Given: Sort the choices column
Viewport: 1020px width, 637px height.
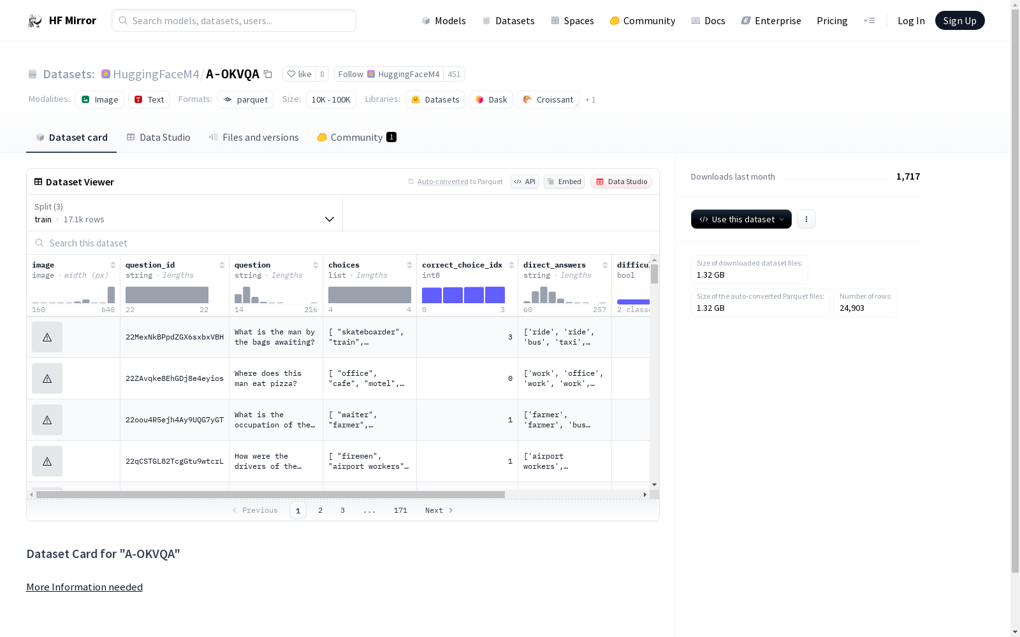Looking at the screenshot, I should point(409,265).
